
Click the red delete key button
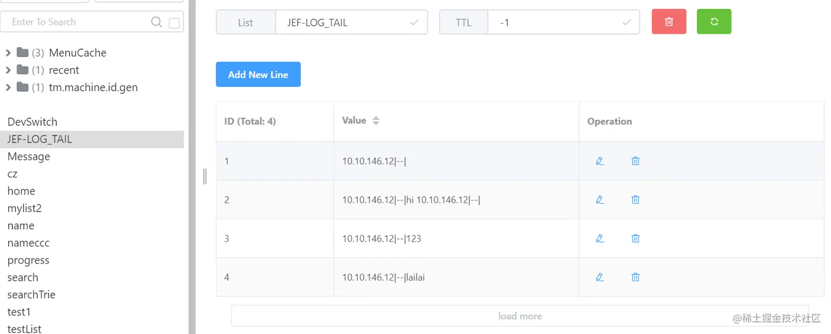[x=669, y=22]
